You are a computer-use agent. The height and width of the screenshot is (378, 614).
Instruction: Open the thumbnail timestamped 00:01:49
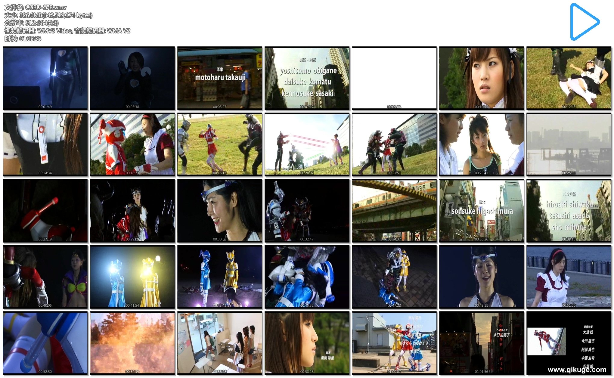coord(45,78)
